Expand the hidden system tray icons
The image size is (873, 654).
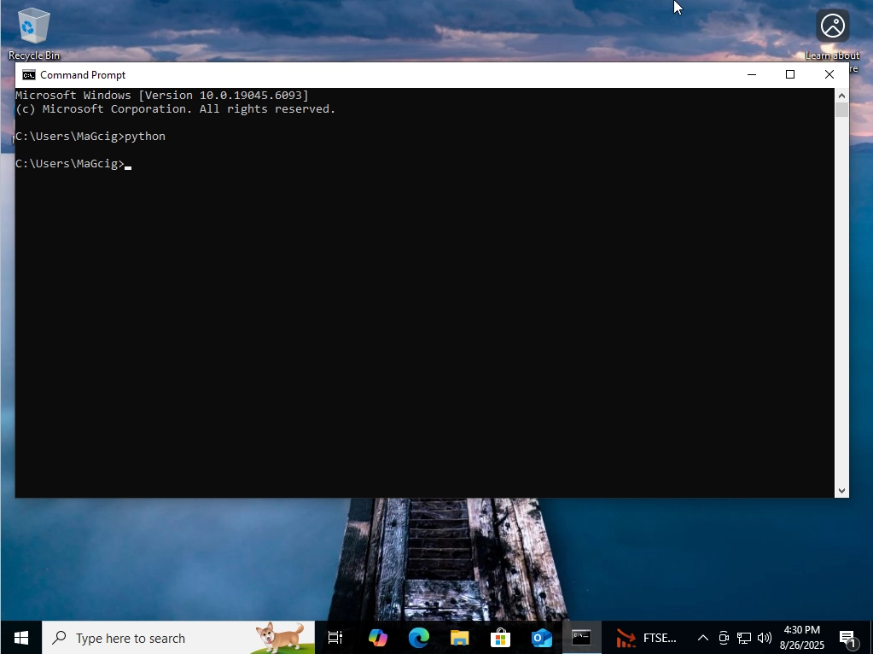[x=703, y=638]
